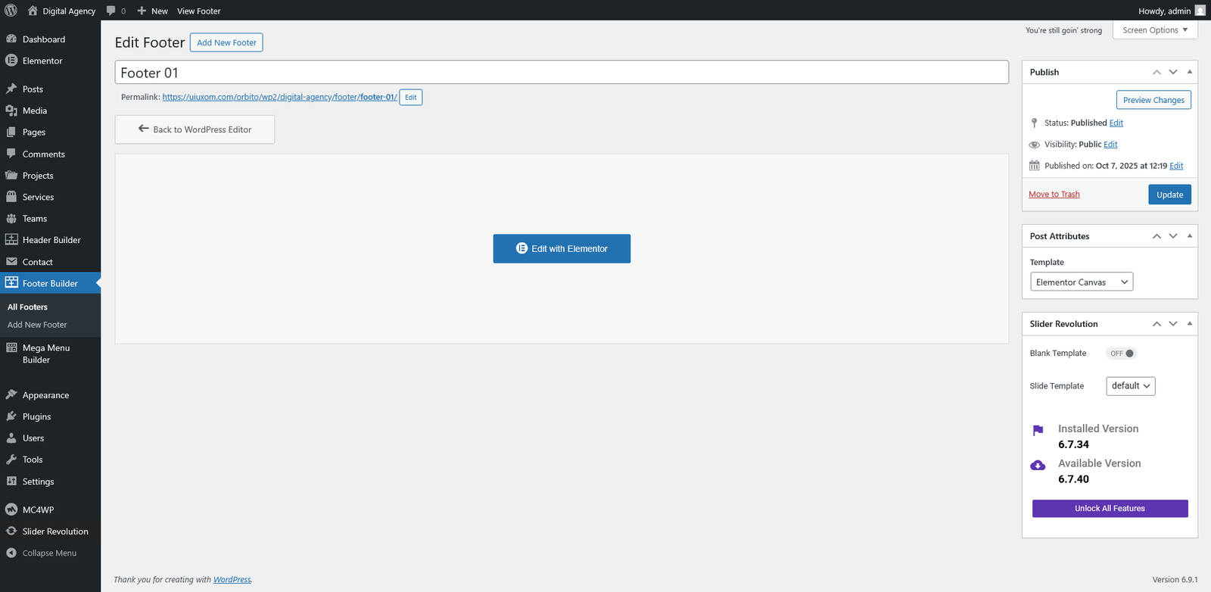Image resolution: width=1211 pixels, height=592 pixels.
Task: Click the WordPress logo in admin bar
Action: (11, 11)
